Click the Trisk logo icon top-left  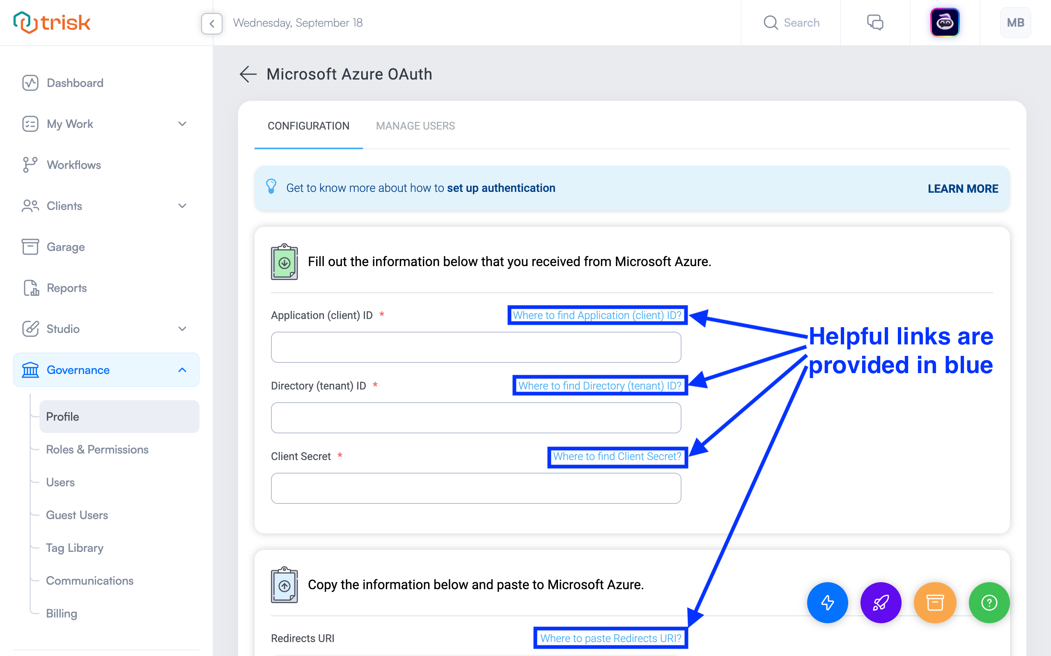point(22,23)
